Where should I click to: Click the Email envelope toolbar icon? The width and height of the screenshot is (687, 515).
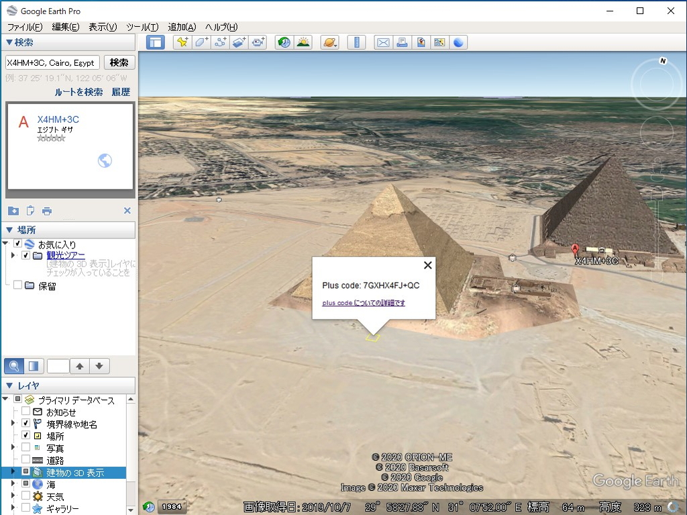[383, 42]
